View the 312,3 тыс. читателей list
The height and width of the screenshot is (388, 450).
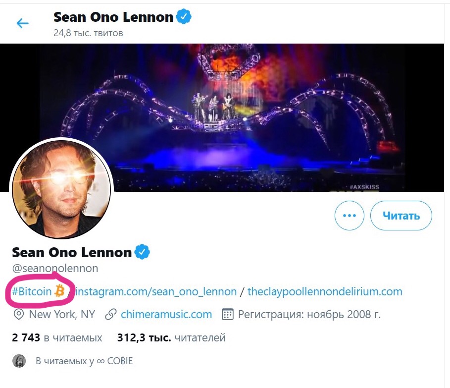point(171,338)
